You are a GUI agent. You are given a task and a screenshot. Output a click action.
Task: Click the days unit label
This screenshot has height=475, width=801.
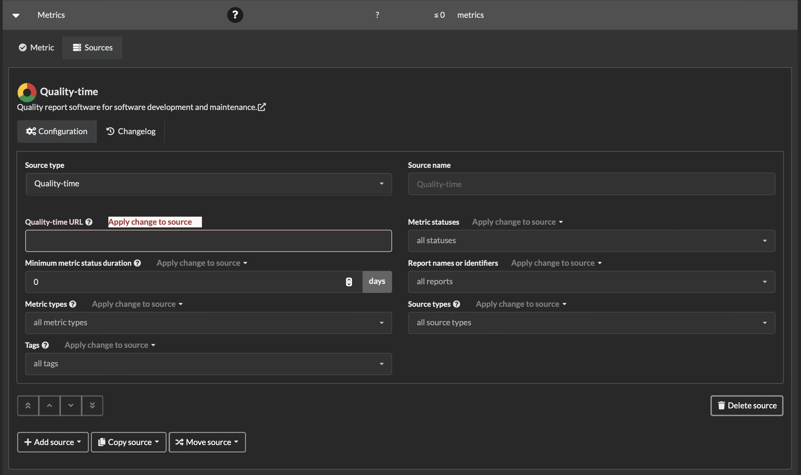(377, 282)
